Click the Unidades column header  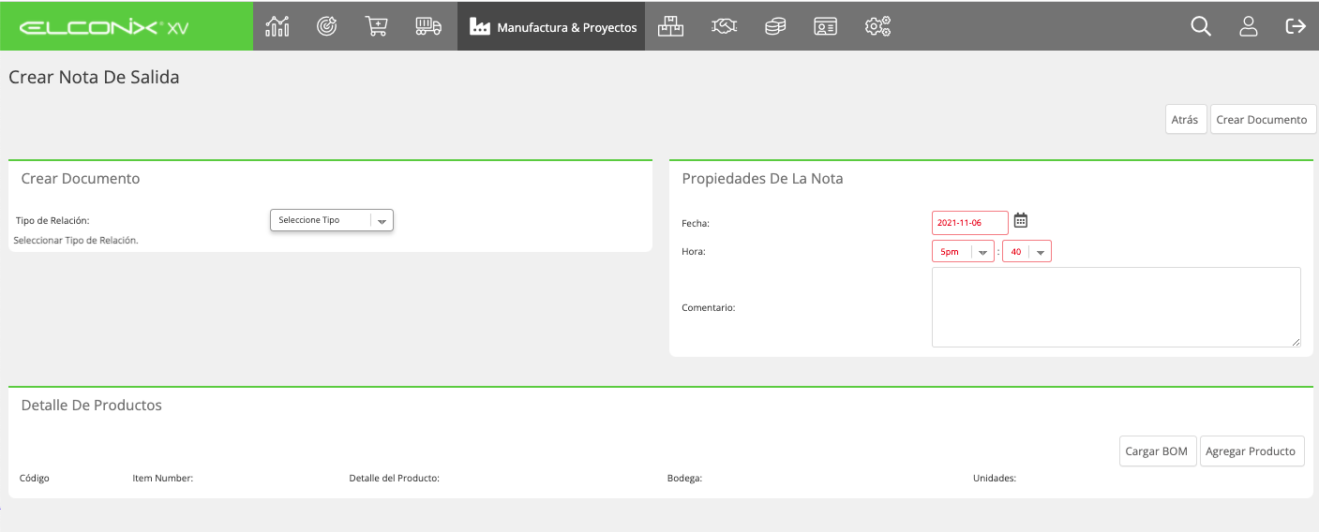994,478
